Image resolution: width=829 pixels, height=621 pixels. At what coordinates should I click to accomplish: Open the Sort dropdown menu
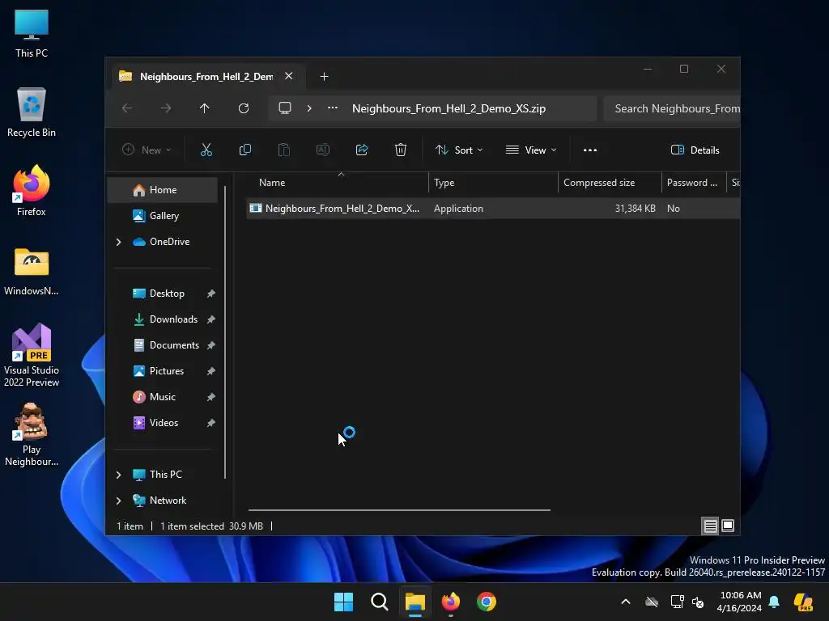459,150
